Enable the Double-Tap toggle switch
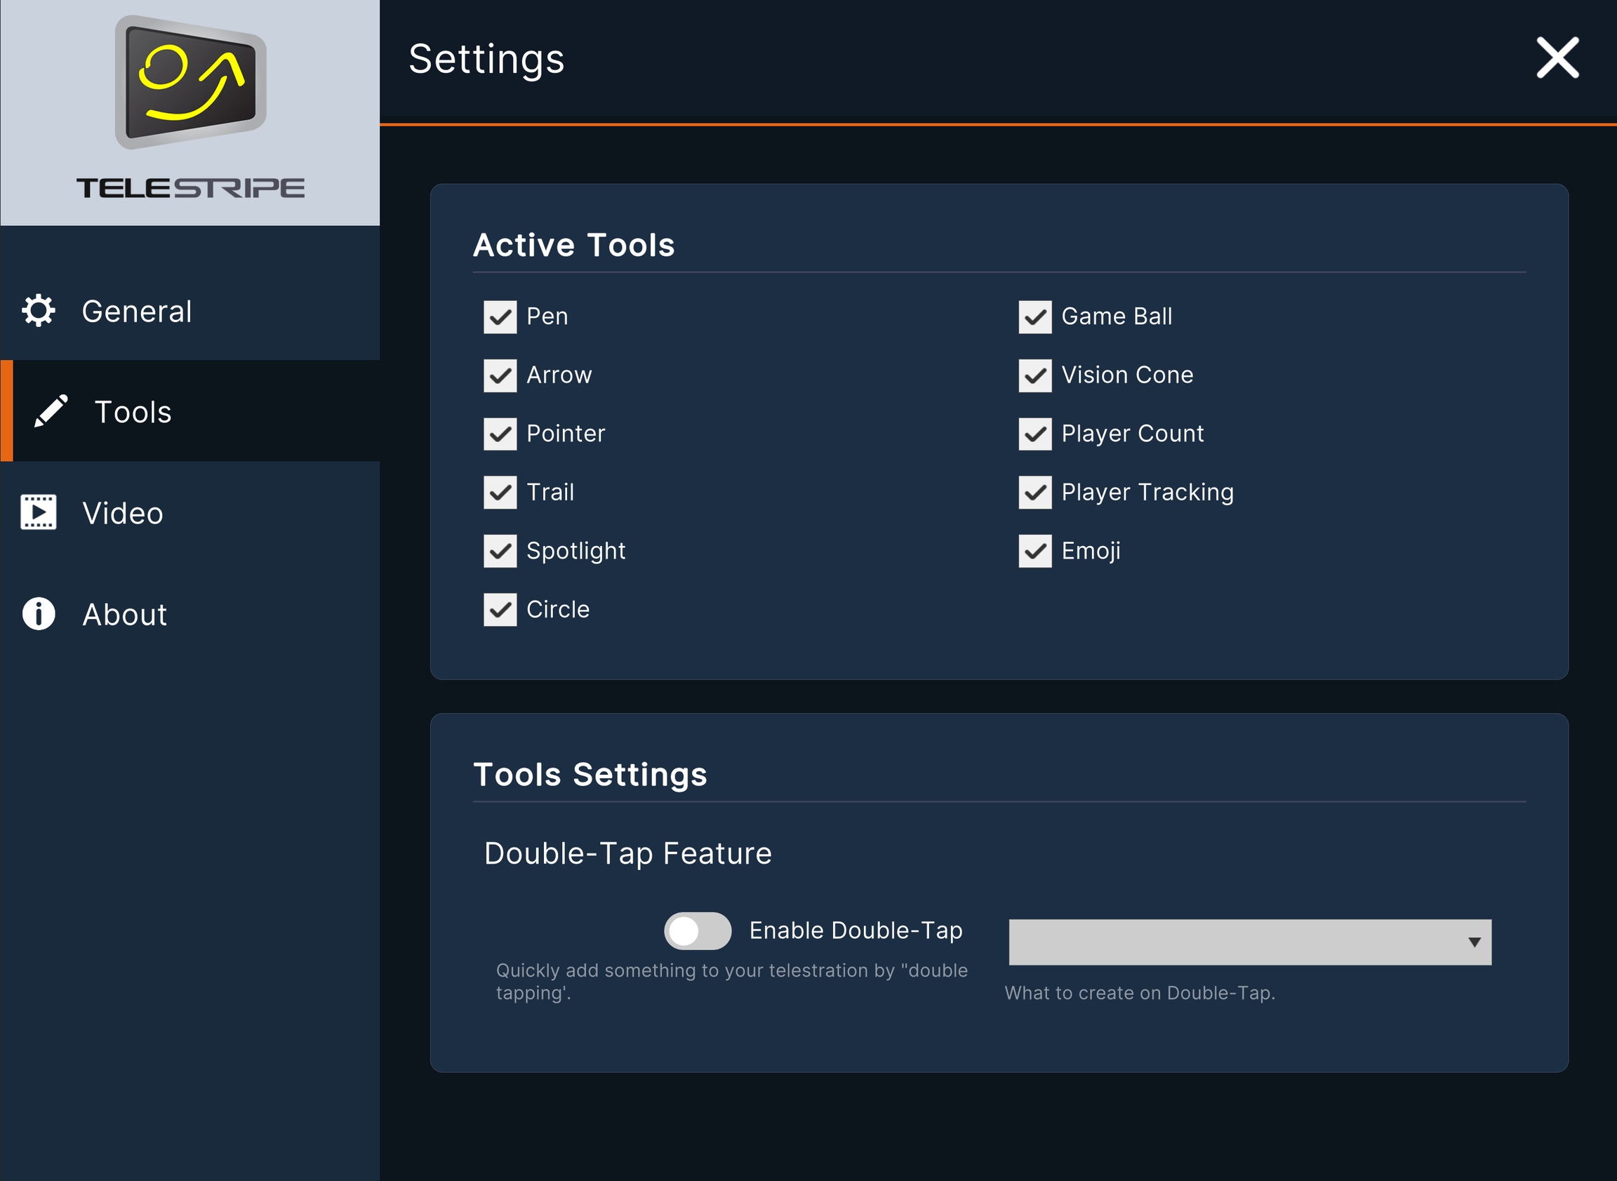 coord(697,930)
